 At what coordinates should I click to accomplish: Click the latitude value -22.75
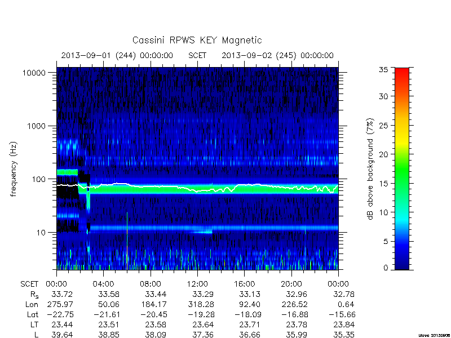(60, 315)
